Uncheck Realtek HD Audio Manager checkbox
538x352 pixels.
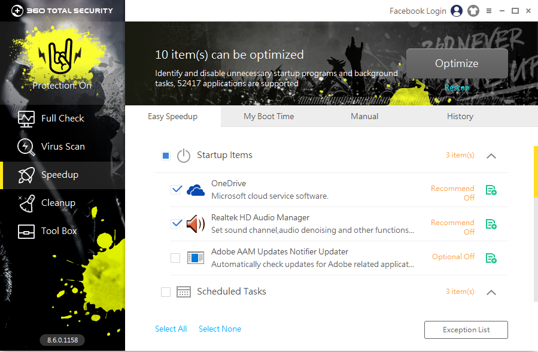coord(176,224)
